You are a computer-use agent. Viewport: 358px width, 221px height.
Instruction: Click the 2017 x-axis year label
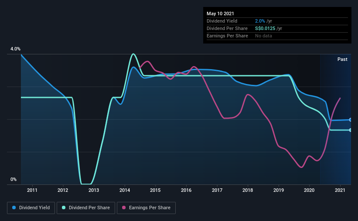[x=217, y=190]
